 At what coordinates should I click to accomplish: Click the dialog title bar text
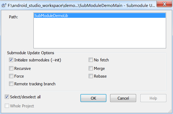80,4
